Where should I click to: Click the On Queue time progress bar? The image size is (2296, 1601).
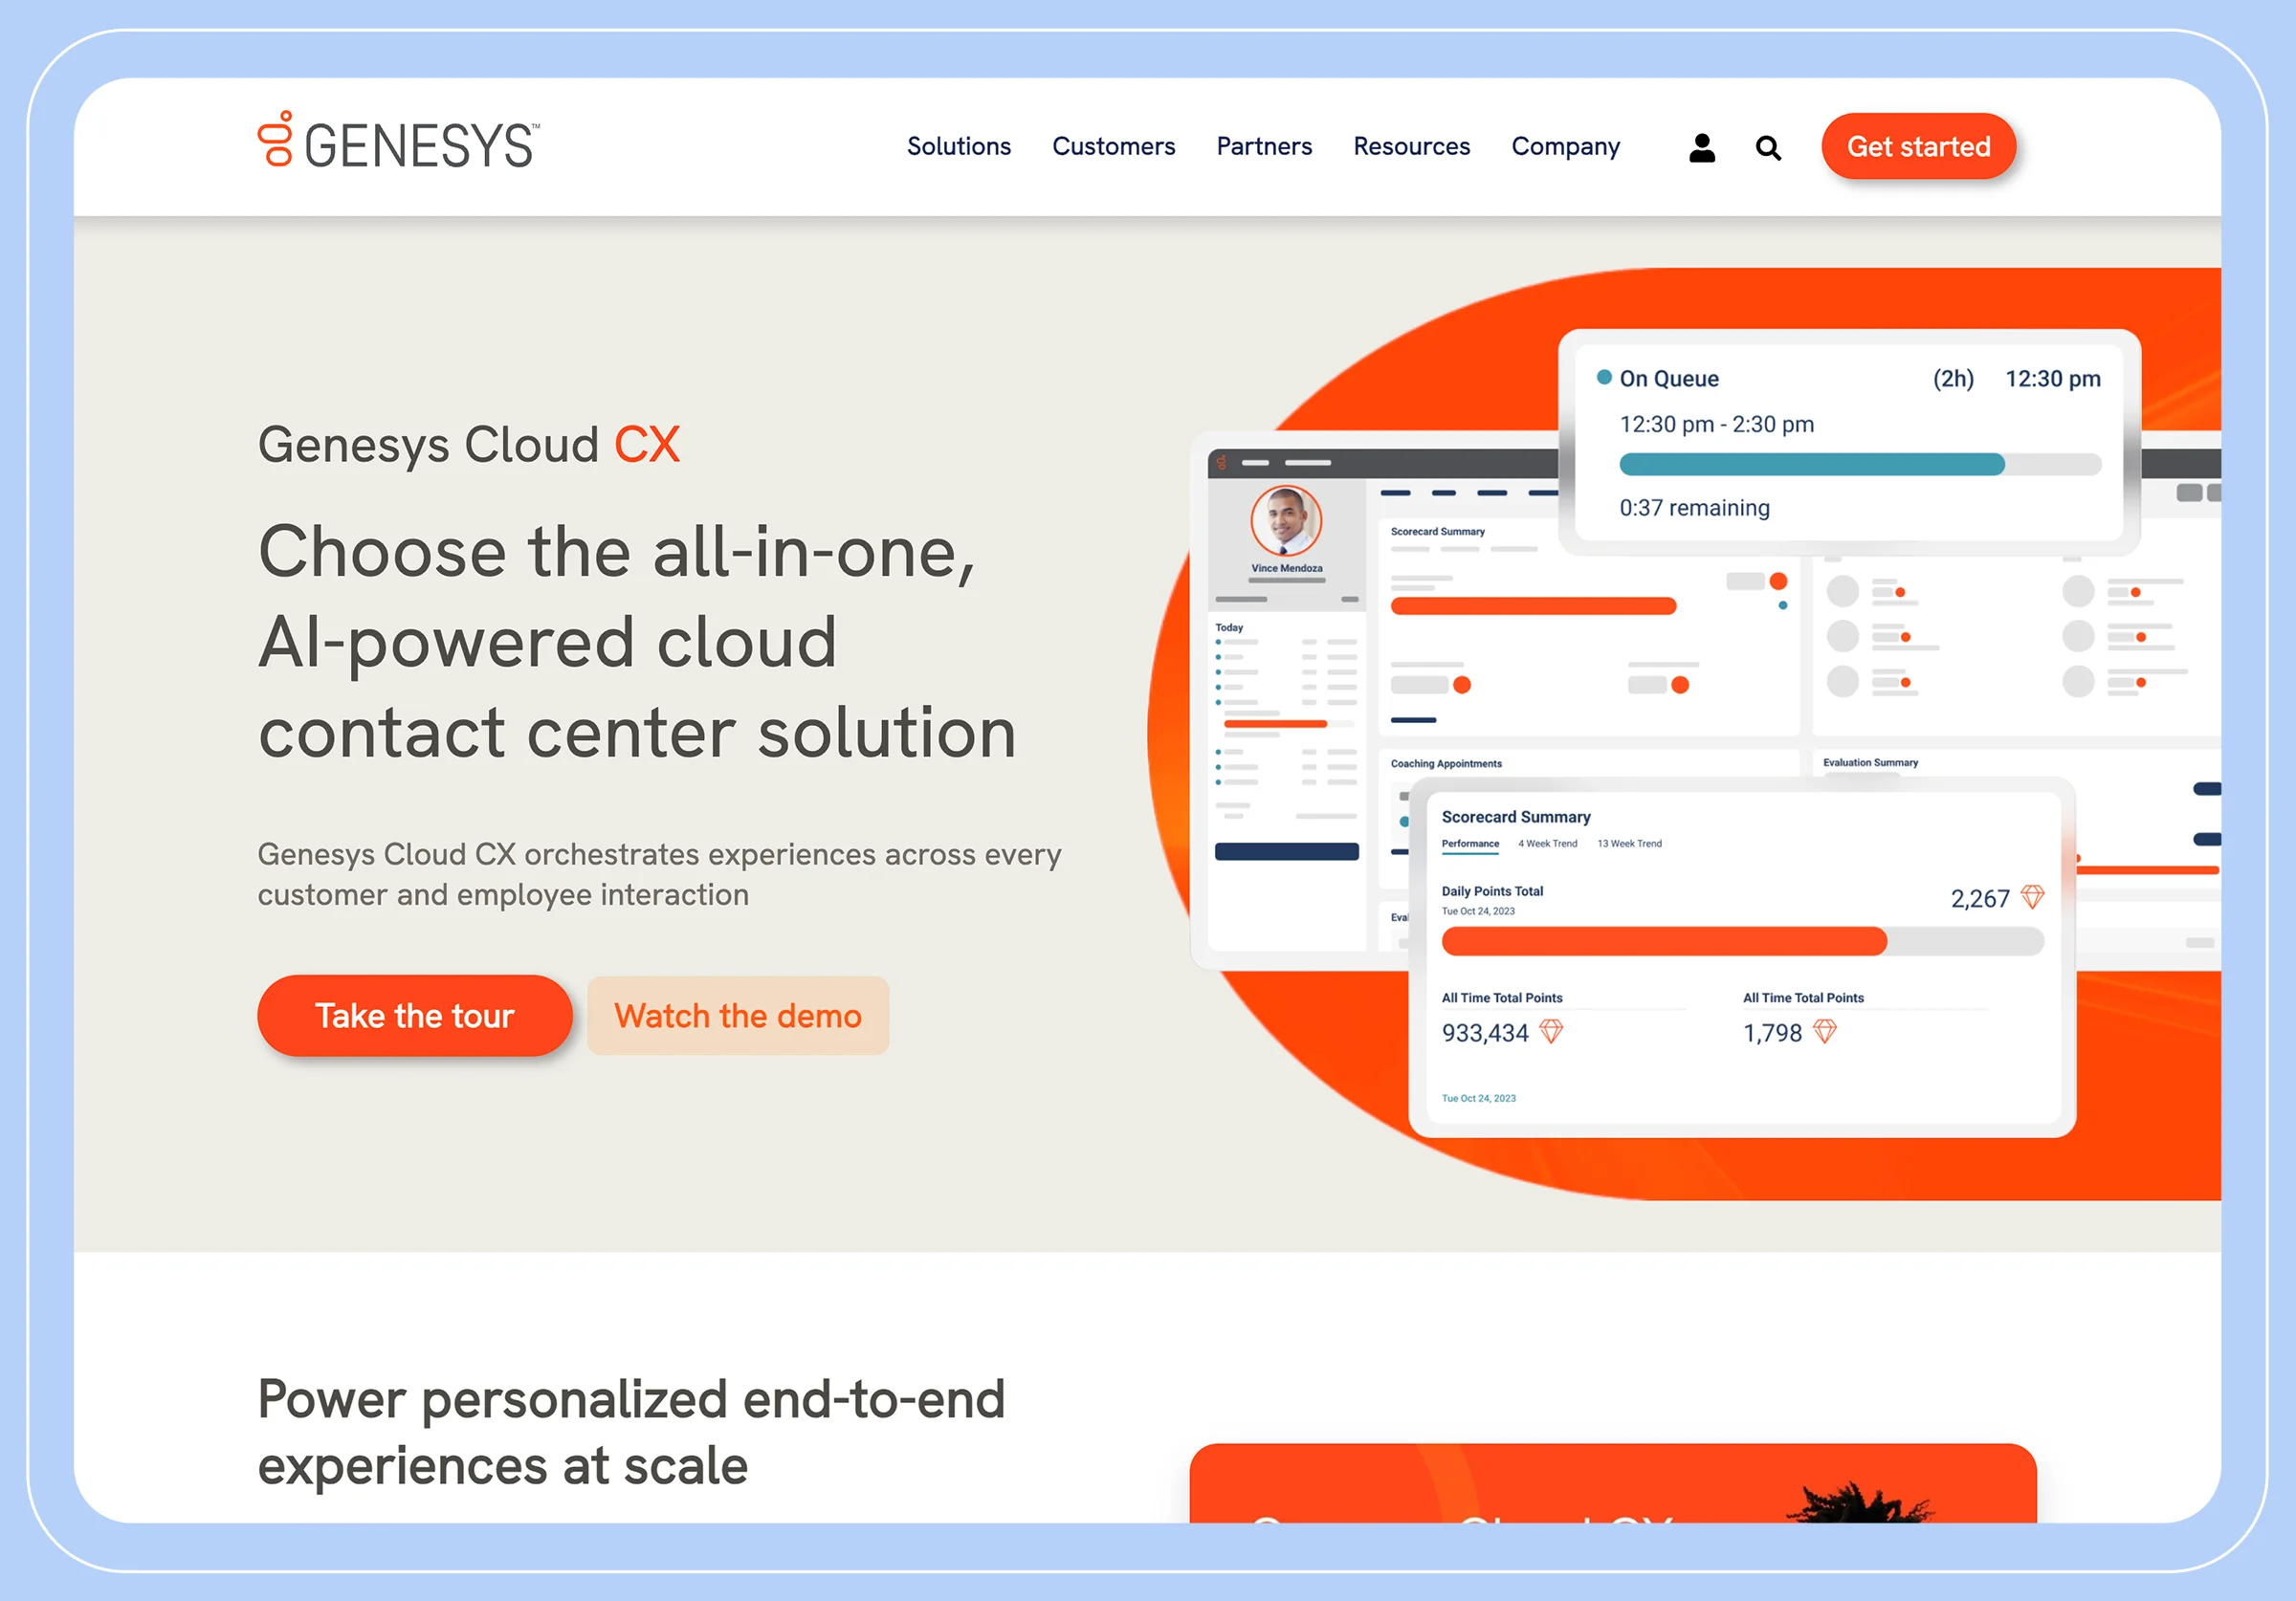tap(1859, 464)
